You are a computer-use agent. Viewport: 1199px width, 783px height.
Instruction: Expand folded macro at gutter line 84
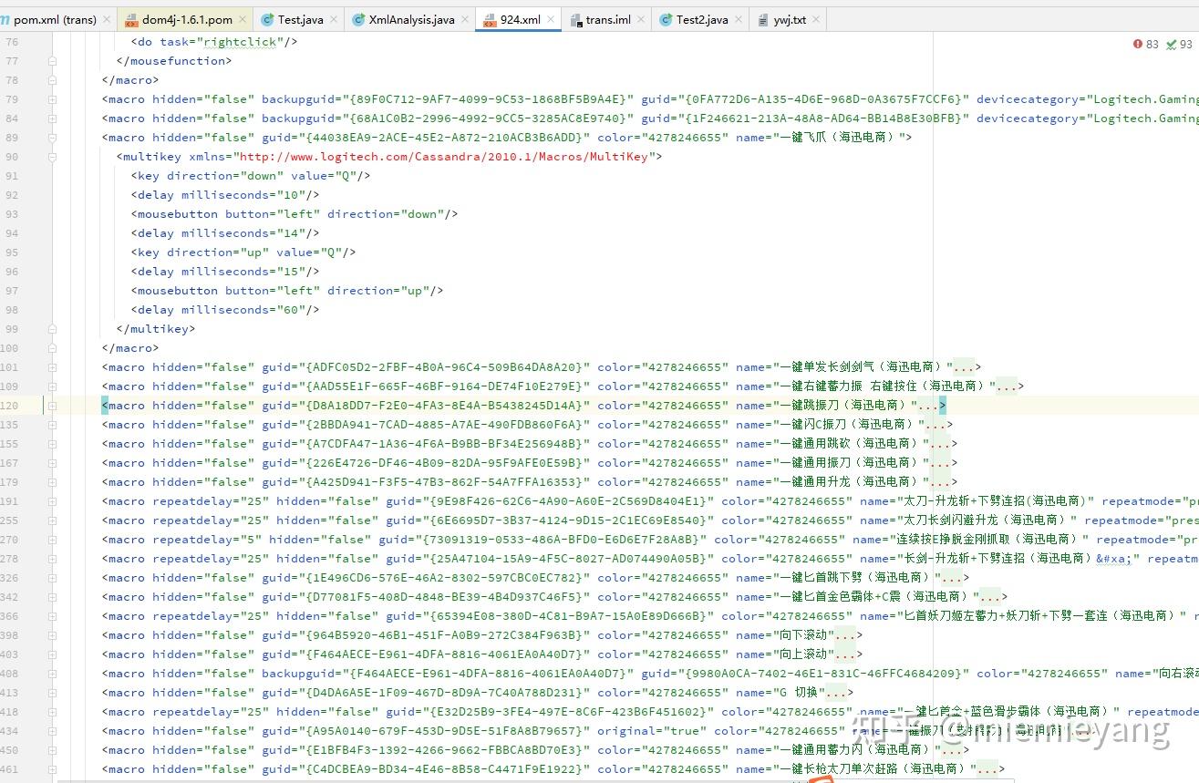[x=52, y=118]
